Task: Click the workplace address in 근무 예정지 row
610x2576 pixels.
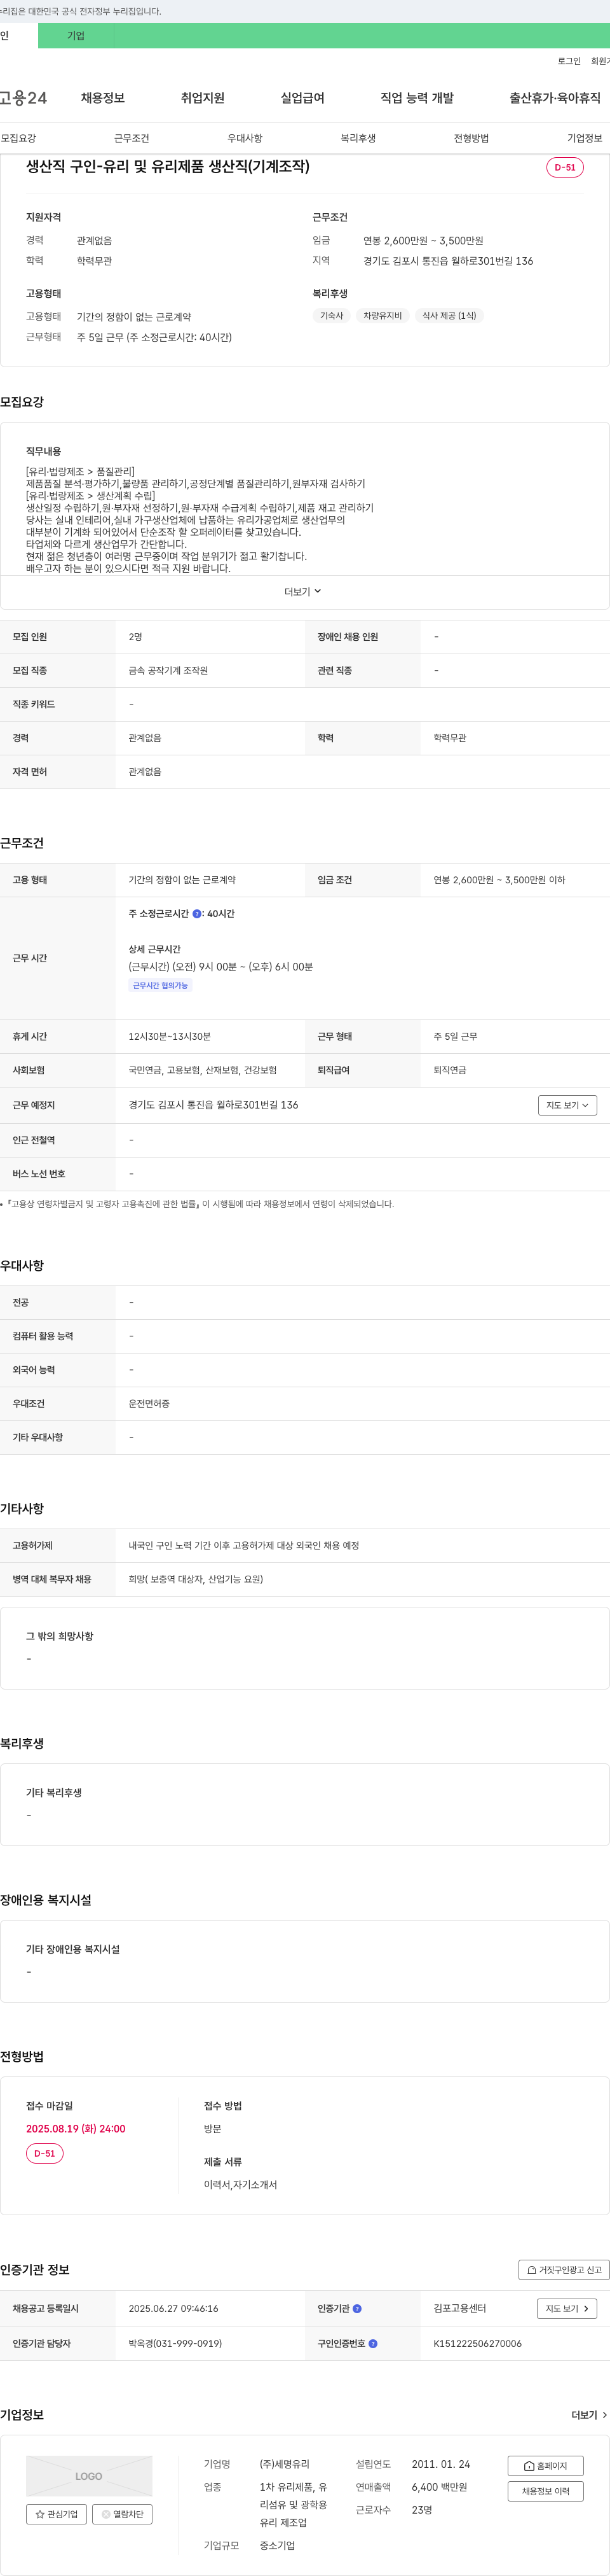Action: click(x=213, y=1105)
